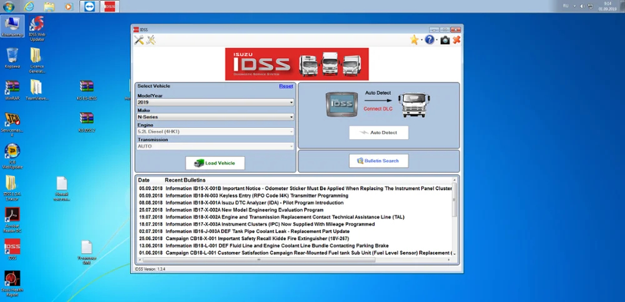Image resolution: width=625 pixels, height=302 pixels.
Task: Open the wrench and screwdriver tools icon
Action: pyautogui.click(x=139, y=40)
